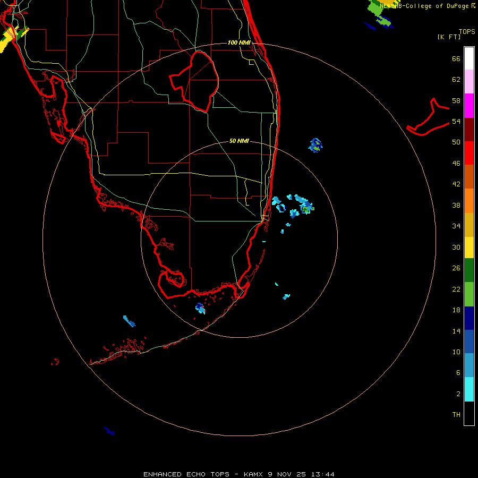Click the '22' legend value
The image size is (478, 478).
click(x=456, y=289)
